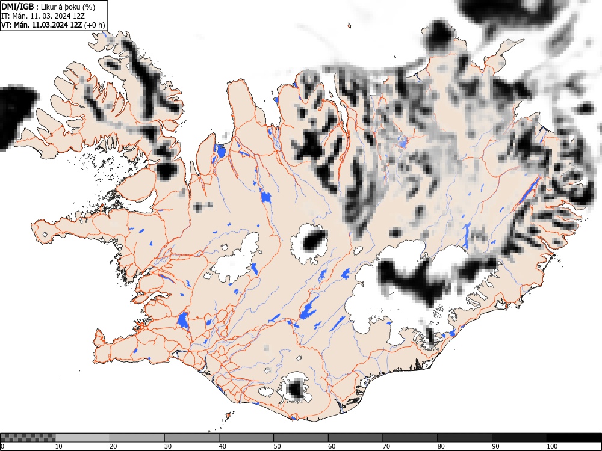Select the '60' scale label

click(x=332, y=446)
